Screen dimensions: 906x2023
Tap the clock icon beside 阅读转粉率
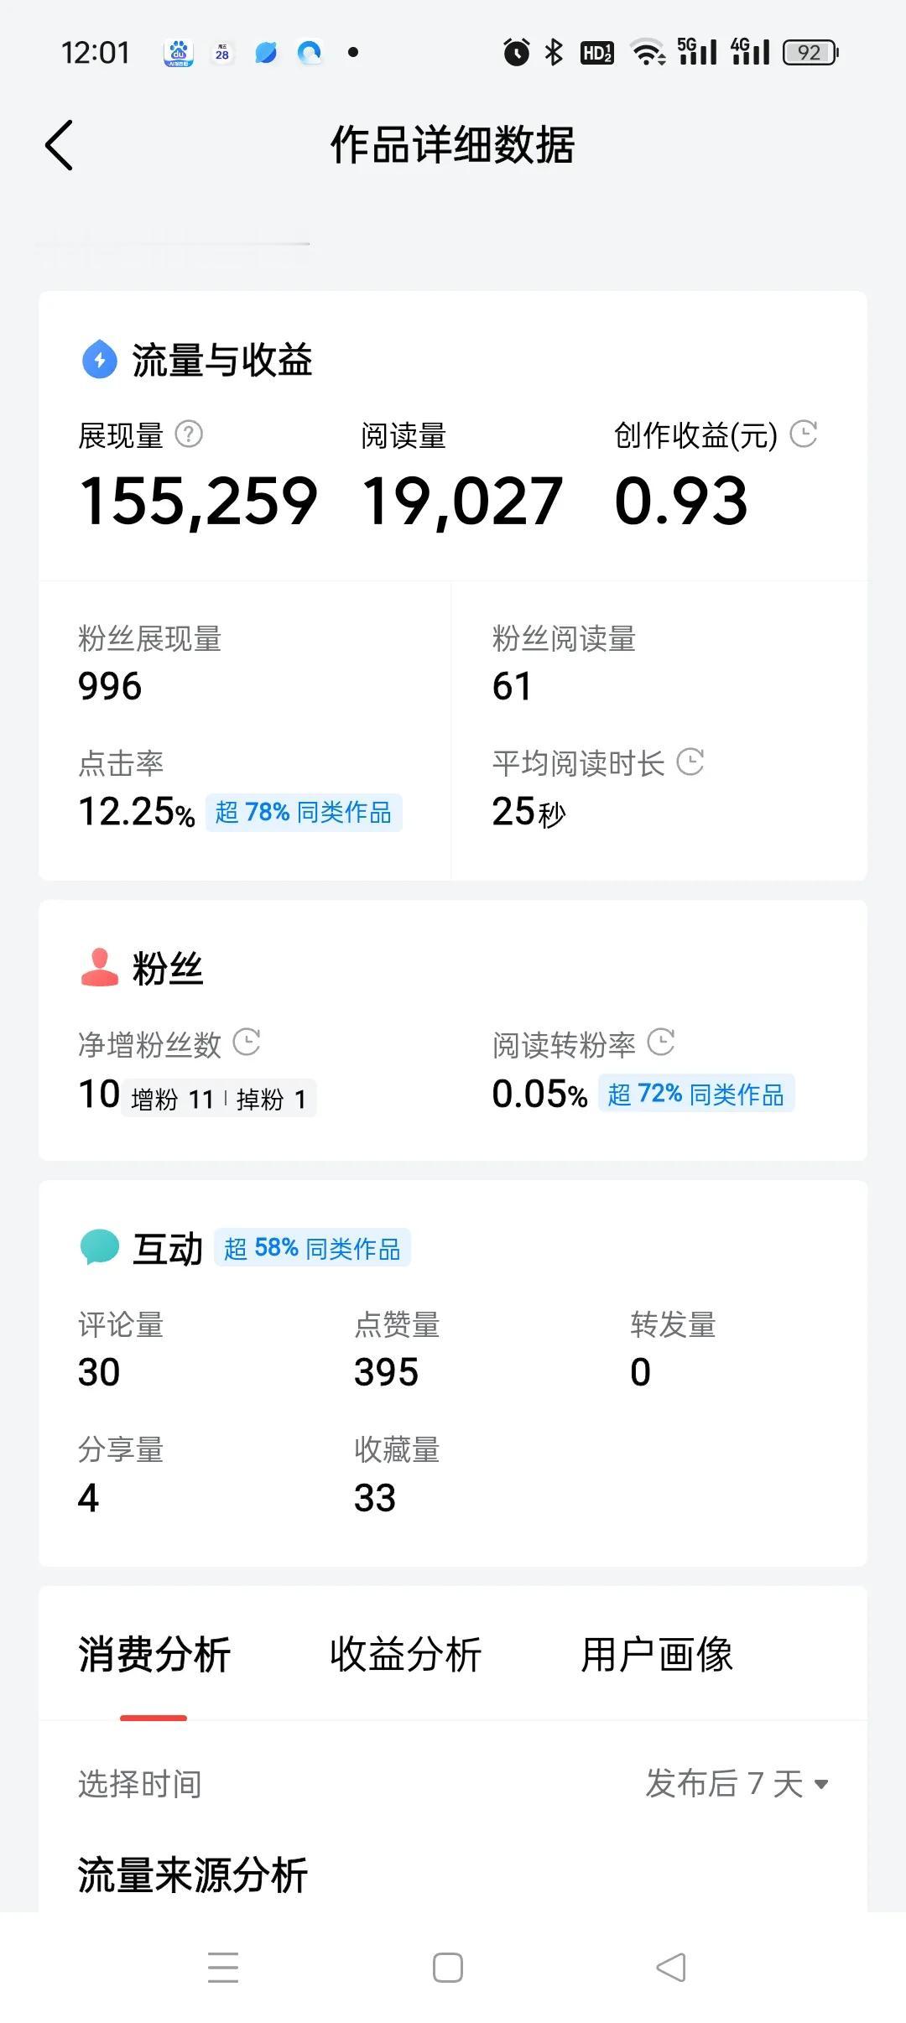pos(661,1043)
